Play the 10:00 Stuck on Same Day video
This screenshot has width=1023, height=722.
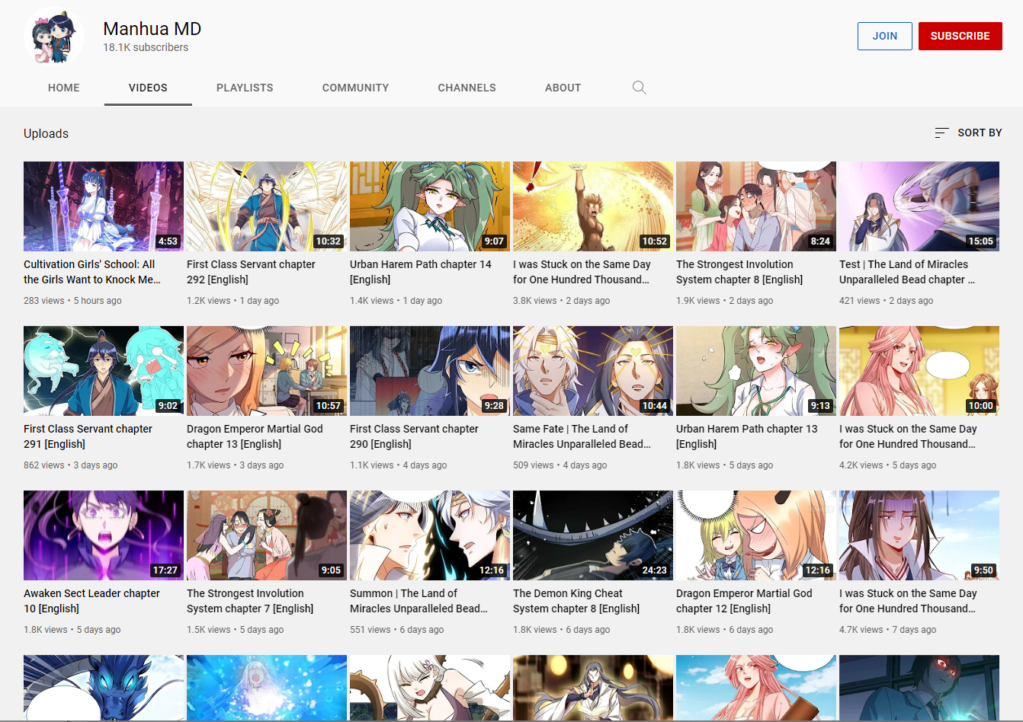click(919, 371)
